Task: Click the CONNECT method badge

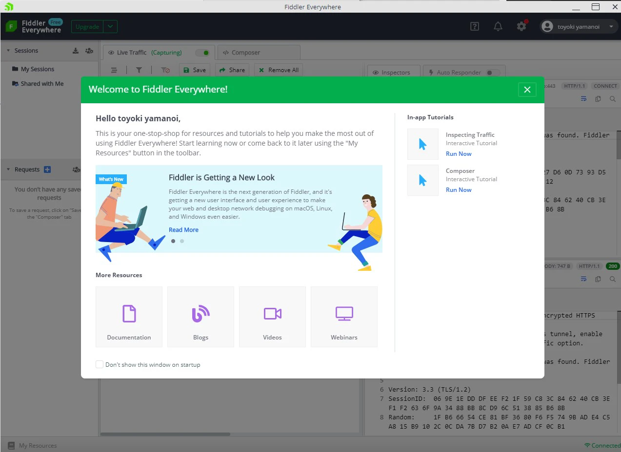Action: tap(605, 86)
